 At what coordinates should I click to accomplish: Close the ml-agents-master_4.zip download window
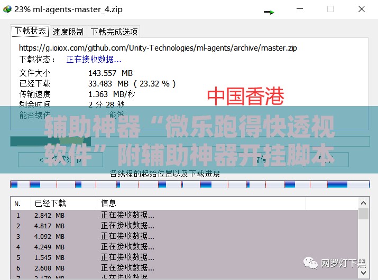point(362,9)
